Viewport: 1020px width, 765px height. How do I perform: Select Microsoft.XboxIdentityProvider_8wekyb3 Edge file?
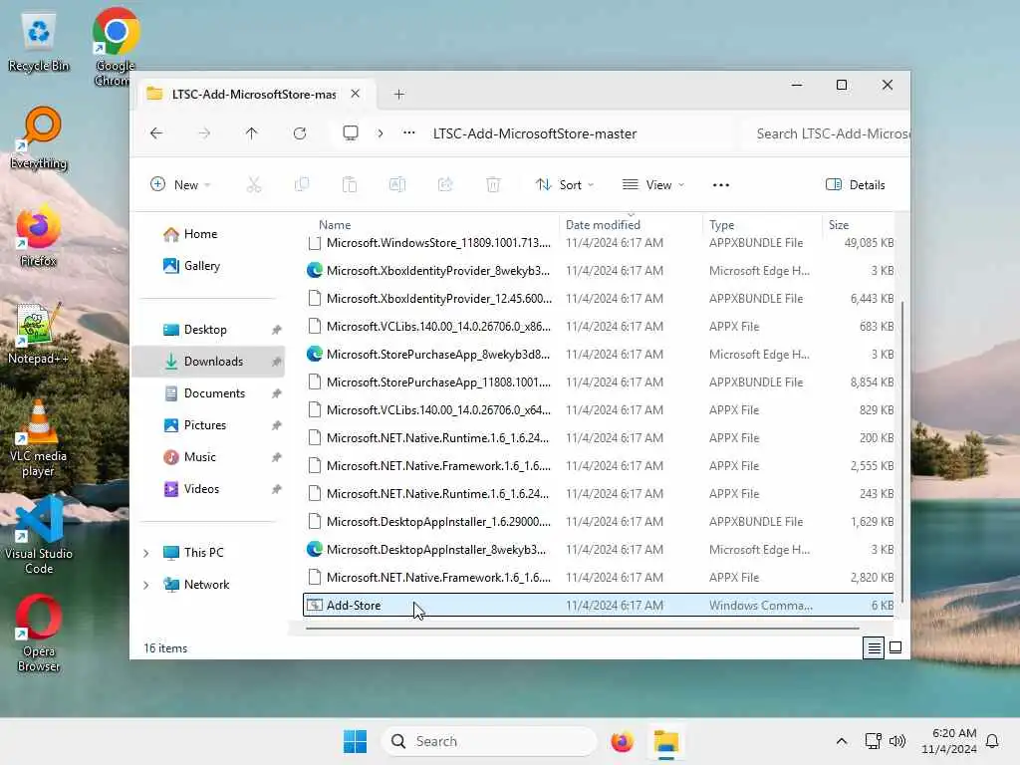point(599,271)
